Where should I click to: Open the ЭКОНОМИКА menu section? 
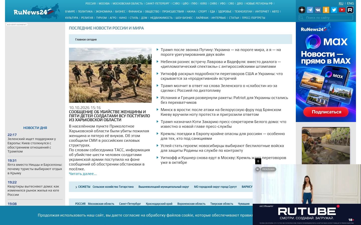[104, 11]
